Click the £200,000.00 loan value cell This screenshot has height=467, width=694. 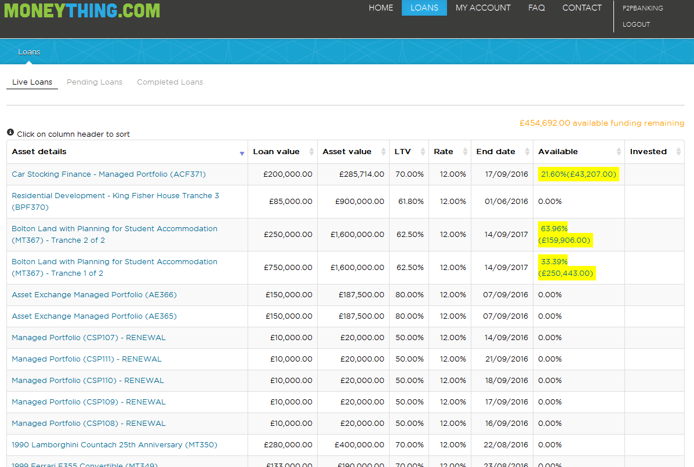[288, 174]
